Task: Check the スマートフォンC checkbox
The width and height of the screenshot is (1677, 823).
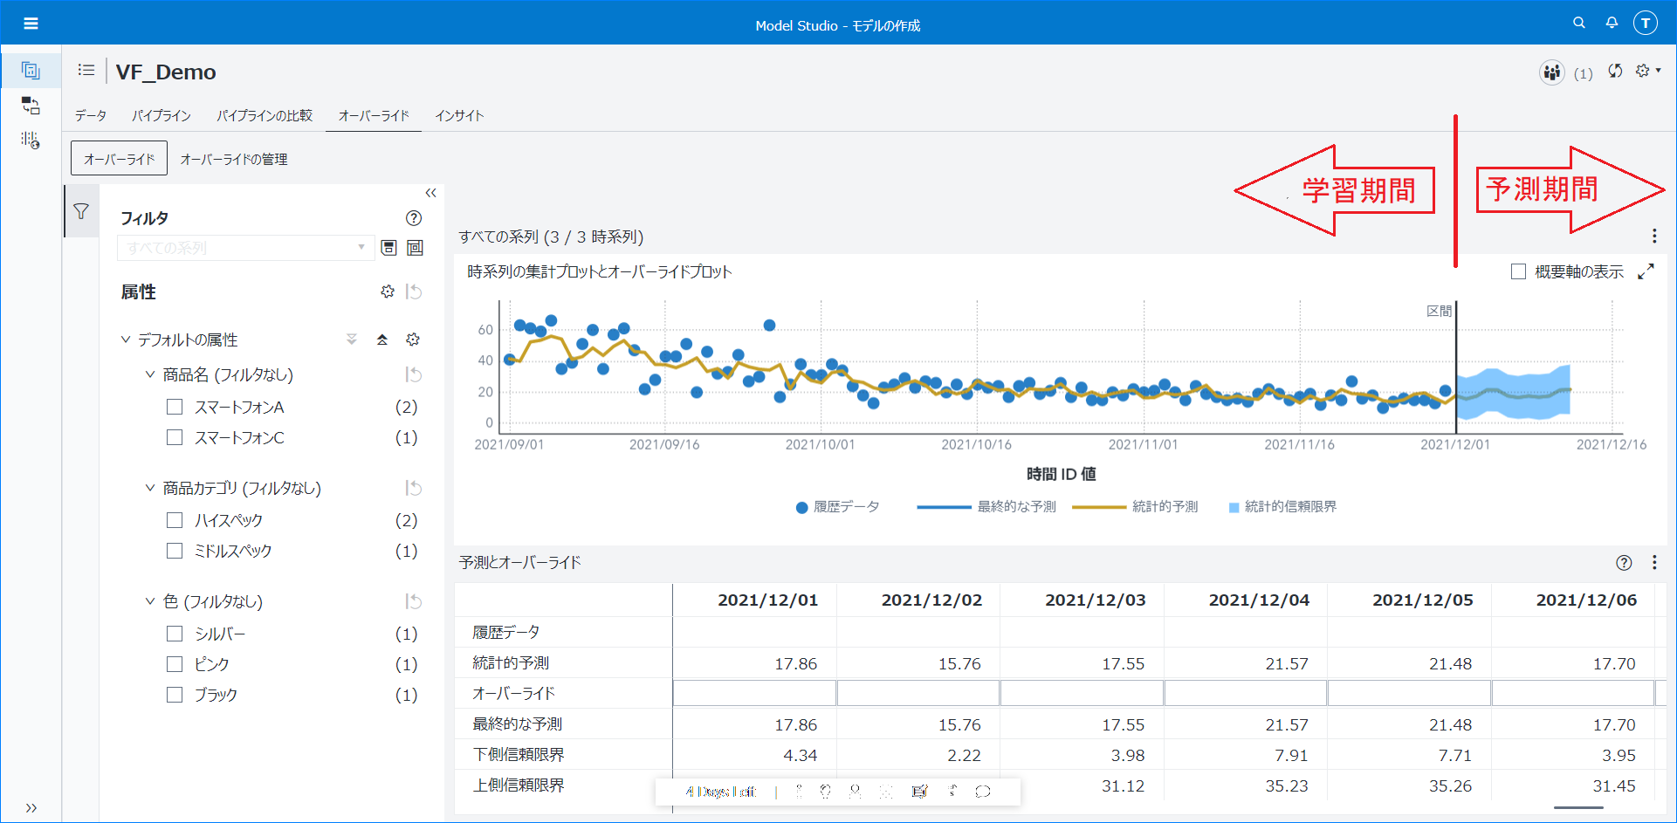Action: [x=175, y=437]
